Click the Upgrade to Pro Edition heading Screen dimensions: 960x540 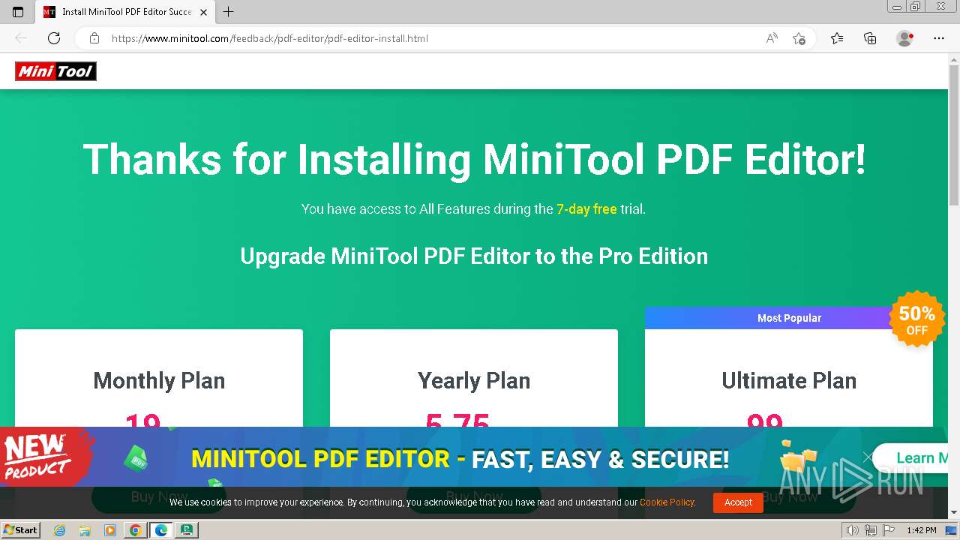click(474, 256)
